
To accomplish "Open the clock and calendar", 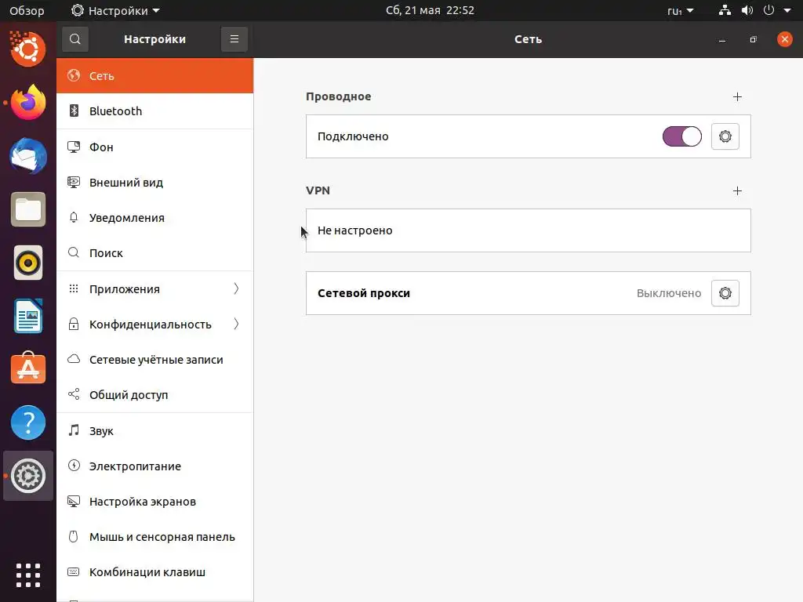I will [430, 10].
